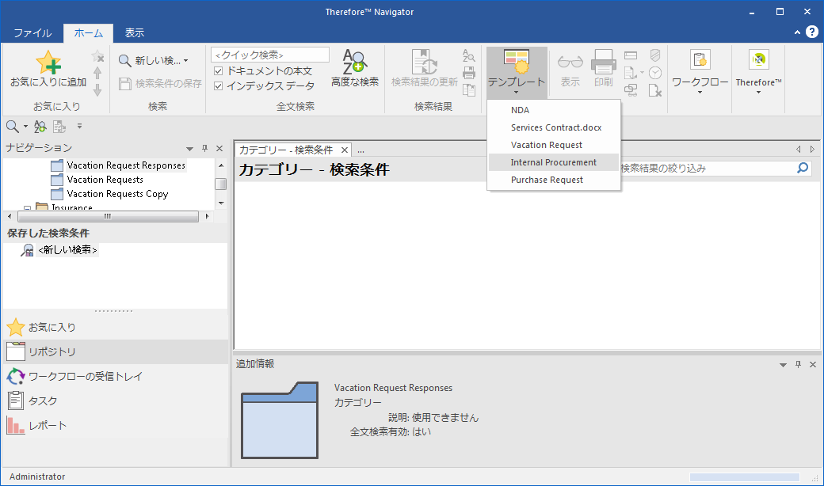Click the navigation tree horizontal scrollbar thumb
This screenshot has height=486, width=824.
tap(108, 216)
